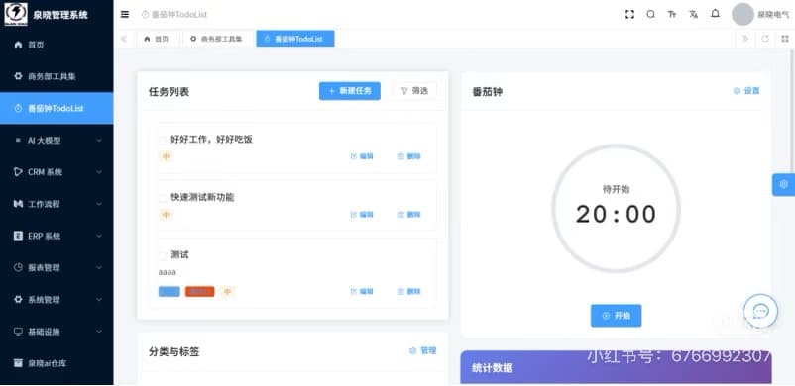The image size is (795, 386).
Task: Open 首页 in the sidebar
Action: 57,45
